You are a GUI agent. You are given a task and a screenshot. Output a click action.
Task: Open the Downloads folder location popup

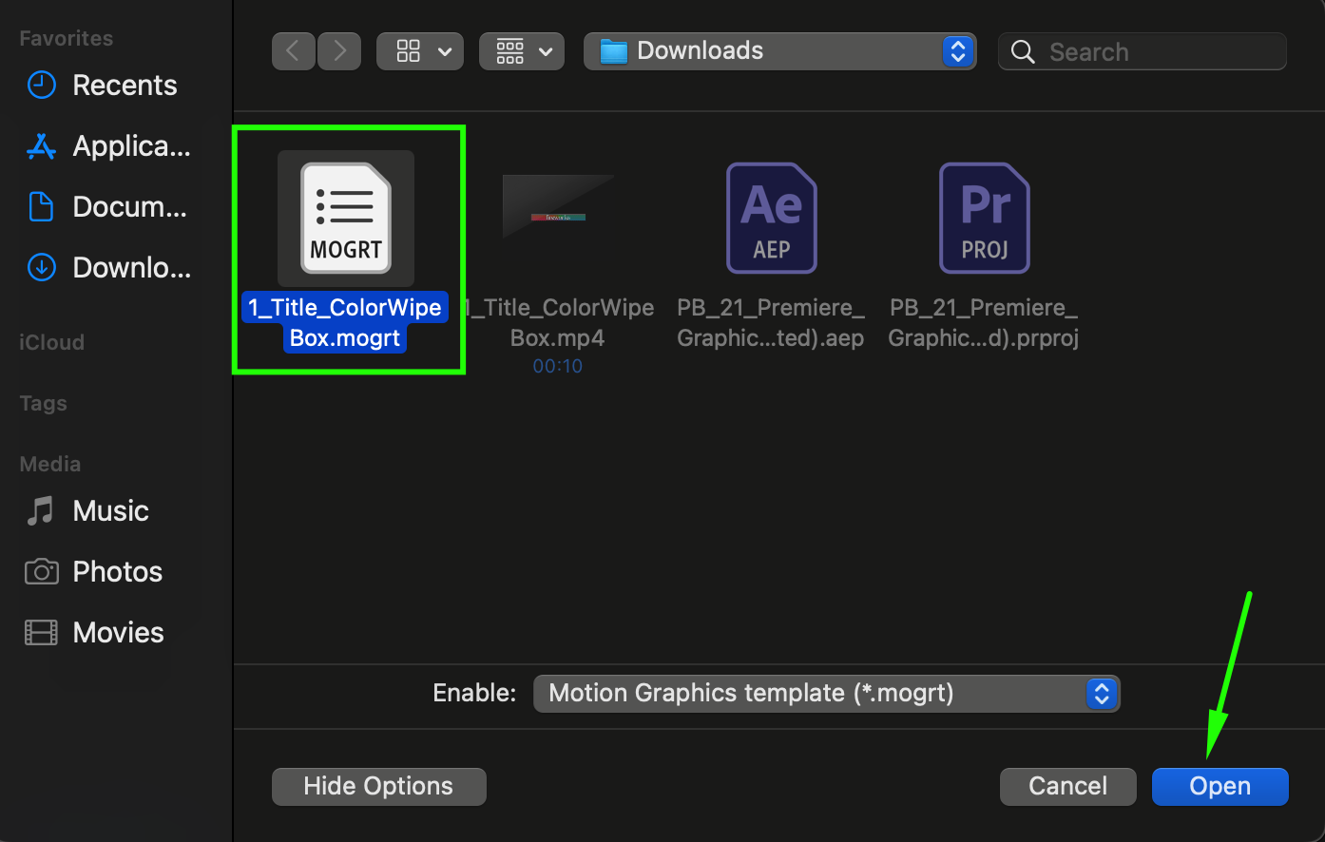[x=779, y=51]
